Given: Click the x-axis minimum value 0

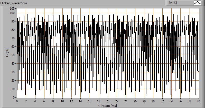Looking at the screenshot, I should (x=17, y=101).
